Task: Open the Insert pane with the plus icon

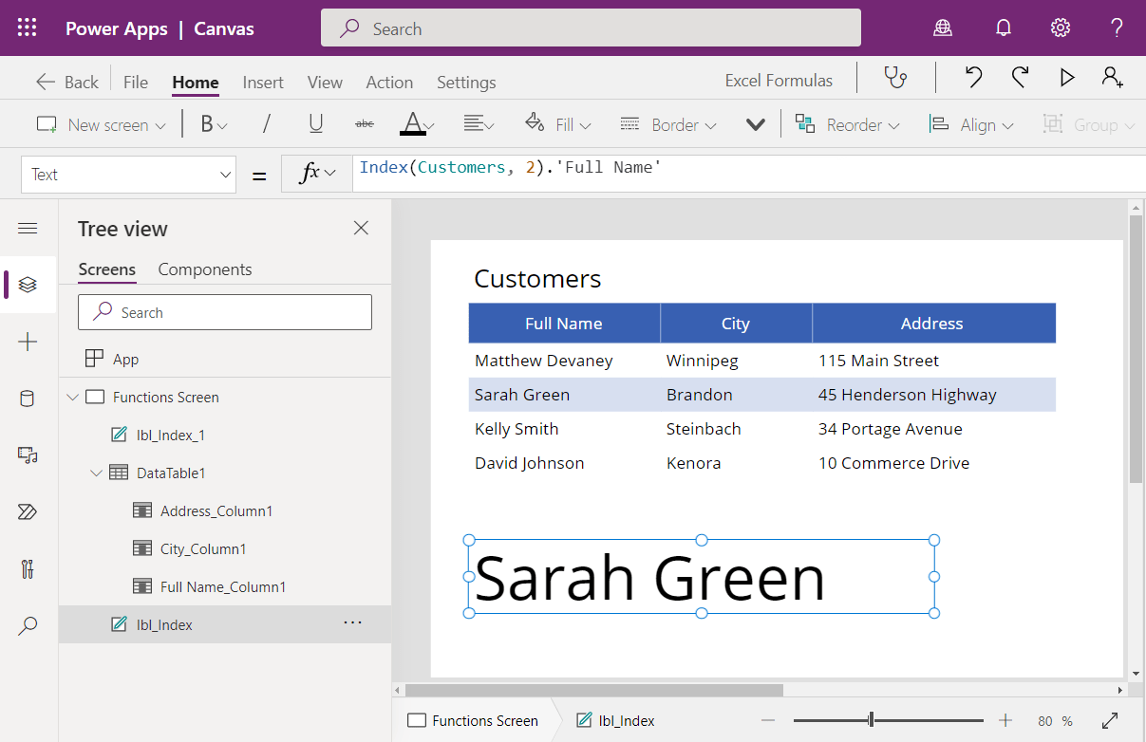Action: [x=28, y=342]
